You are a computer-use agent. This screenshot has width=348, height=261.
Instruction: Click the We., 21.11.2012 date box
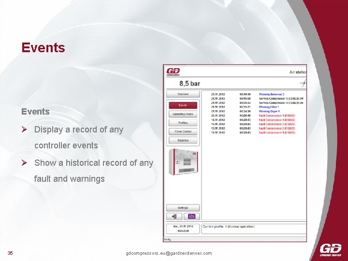point(183,229)
